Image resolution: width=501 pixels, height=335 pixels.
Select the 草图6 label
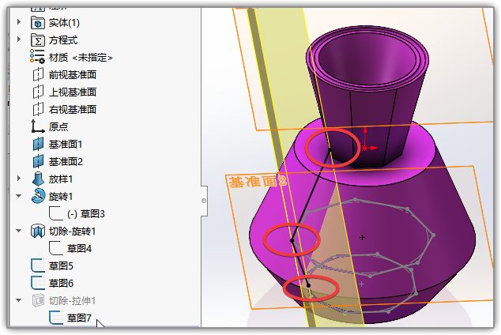61,284
